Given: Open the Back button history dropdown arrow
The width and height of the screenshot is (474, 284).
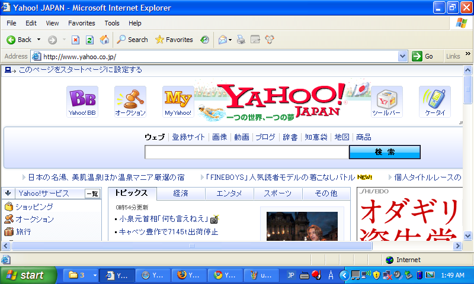Looking at the screenshot, I should tap(39, 40).
